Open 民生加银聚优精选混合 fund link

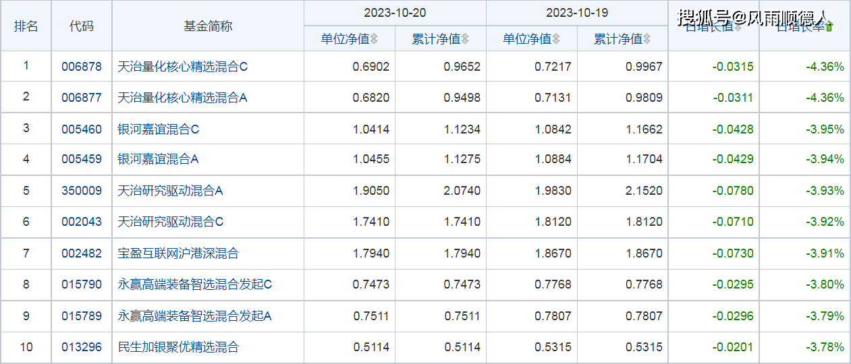coord(178,347)
